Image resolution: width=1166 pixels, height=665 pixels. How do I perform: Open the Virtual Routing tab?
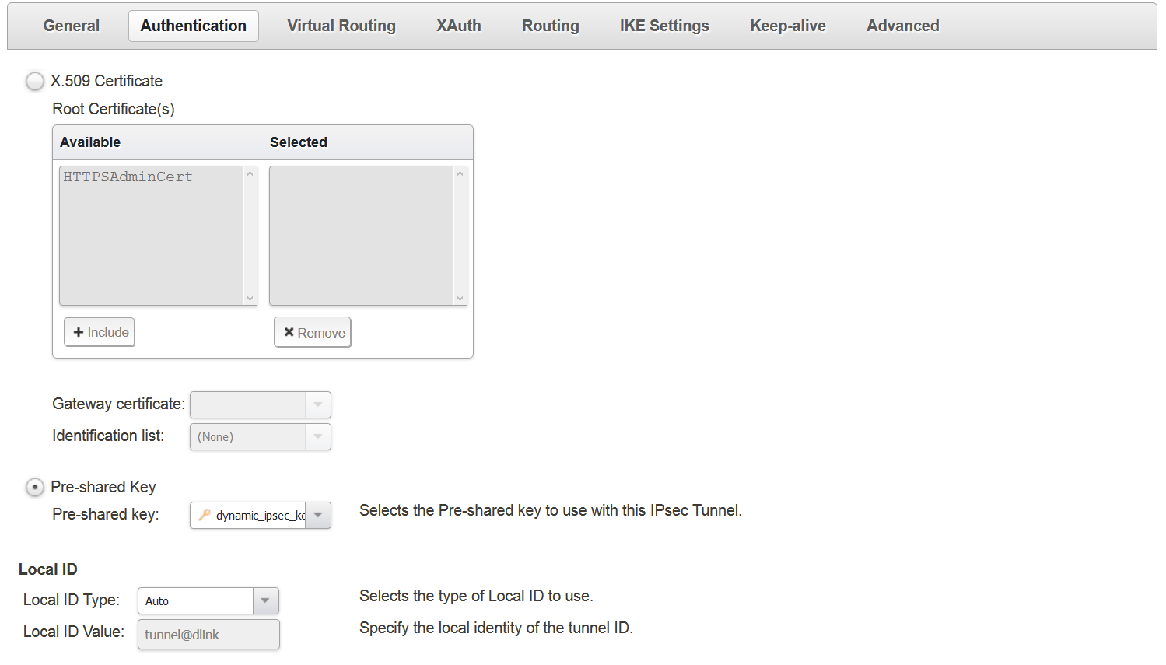point(341,26)
